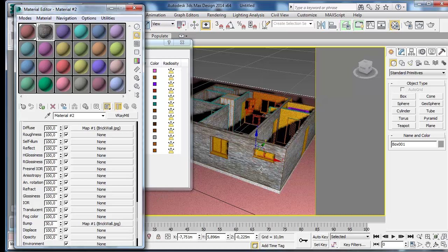Collapse the Object Type rollout

(392, 83)
